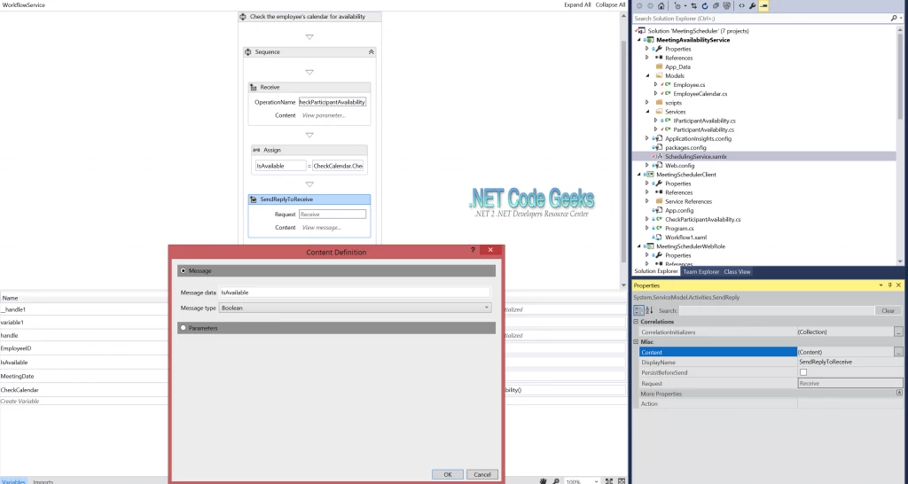Collapse the Correlations property group
This screenshot has height=484, width=908.
[x=636, y=321]
